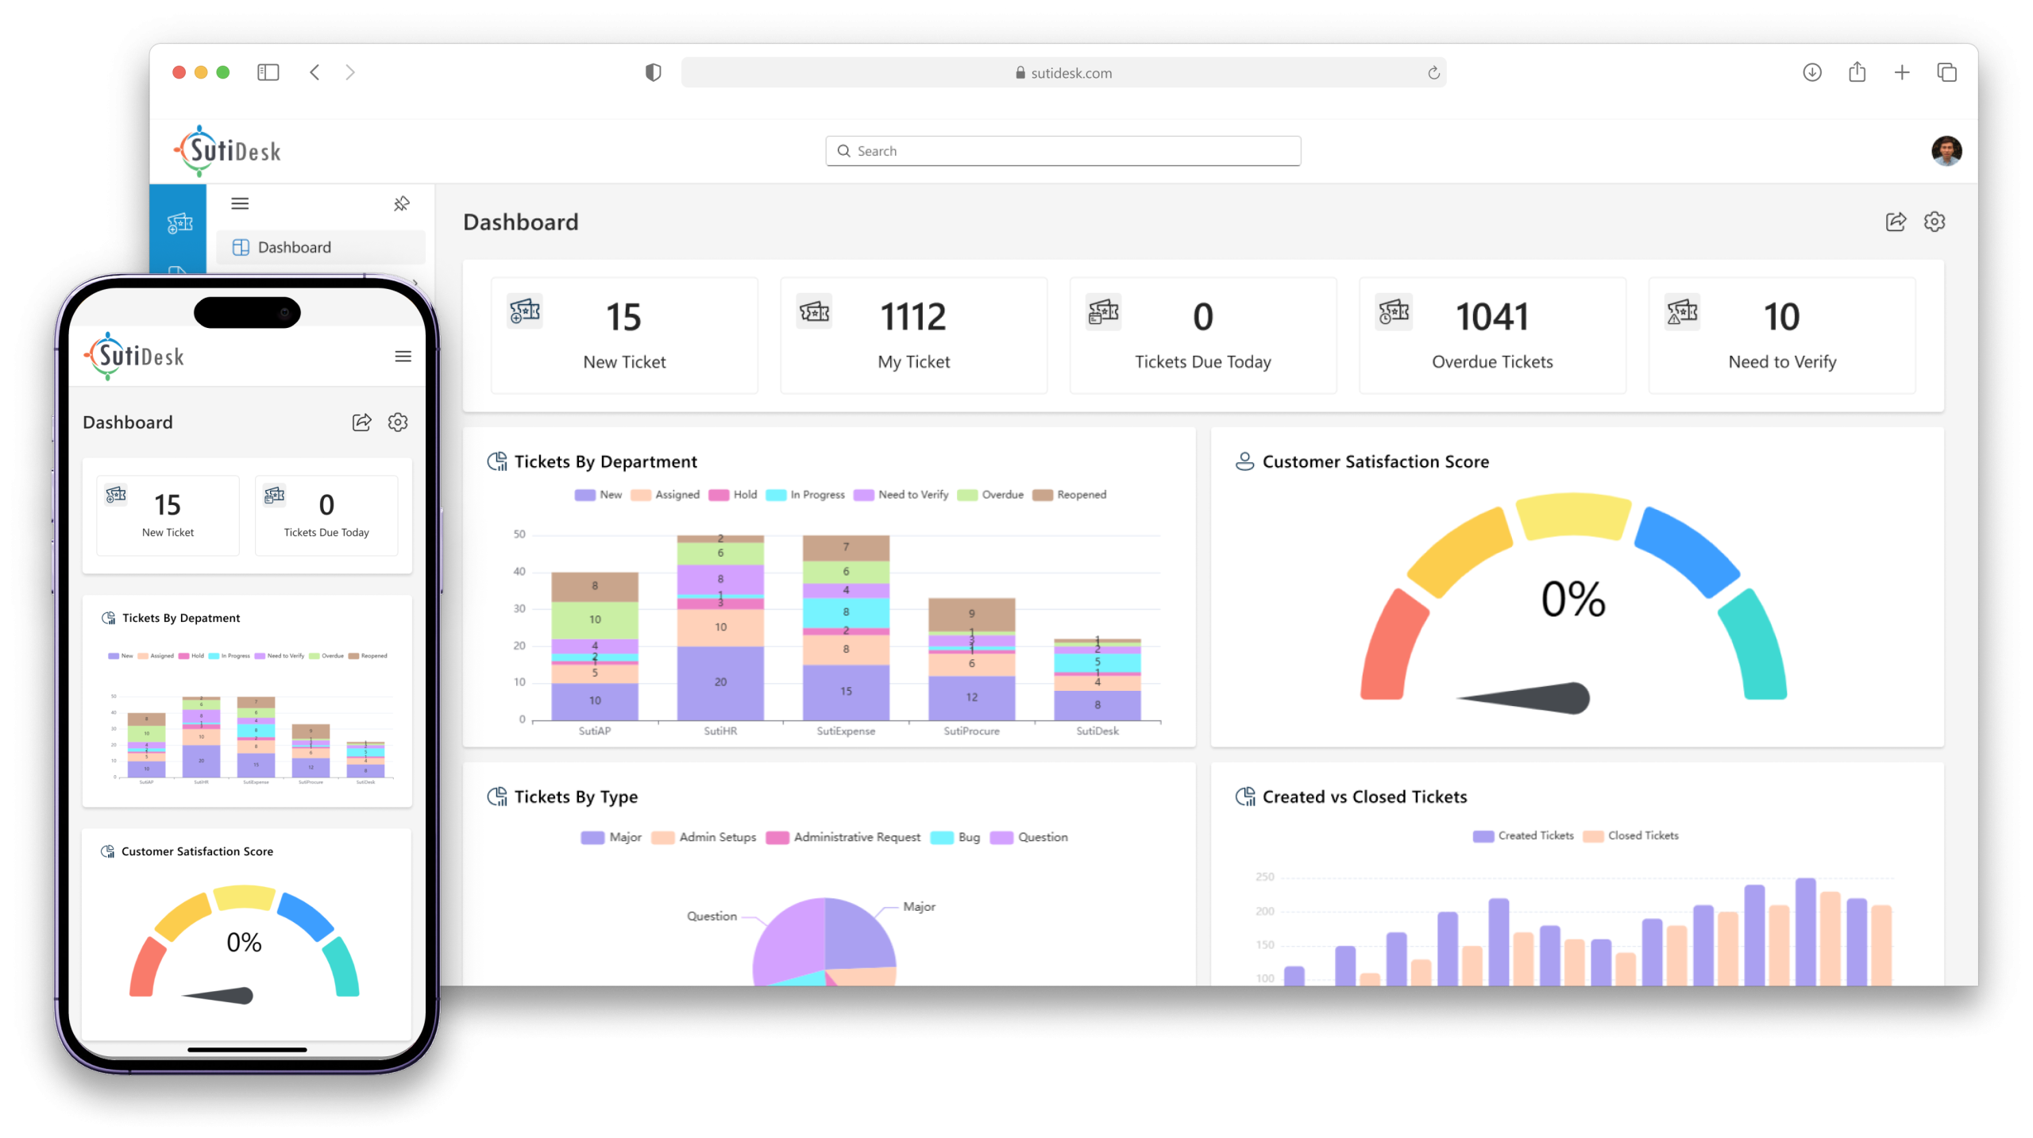Toggle the browser sidebar panel button
2033x1138 pixels.
click(268, 73)
